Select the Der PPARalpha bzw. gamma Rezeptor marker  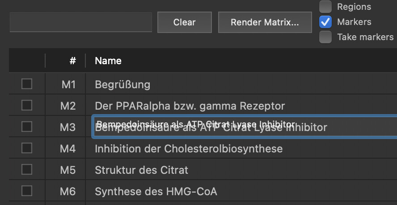tap(190, 106)
